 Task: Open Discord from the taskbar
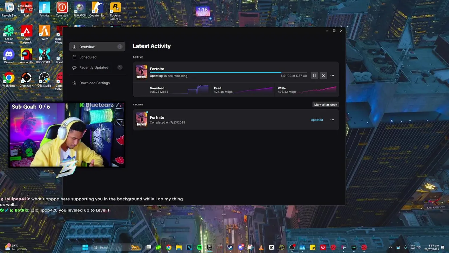241,247
